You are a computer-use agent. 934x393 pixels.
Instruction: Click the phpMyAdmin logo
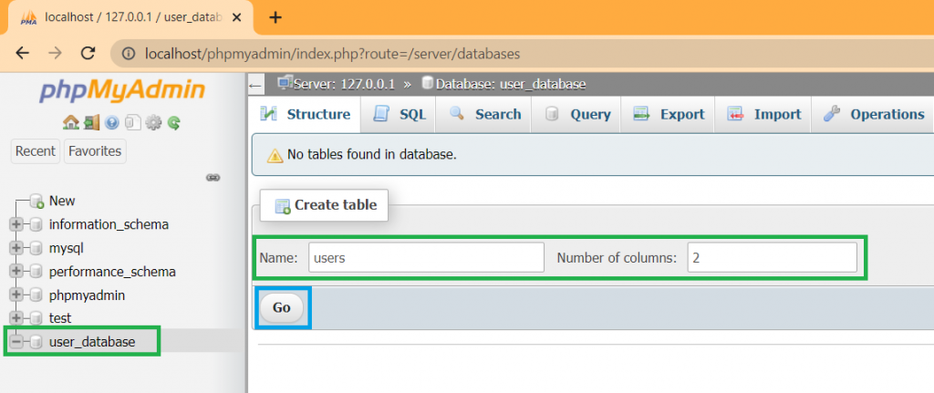pos(122,90)
